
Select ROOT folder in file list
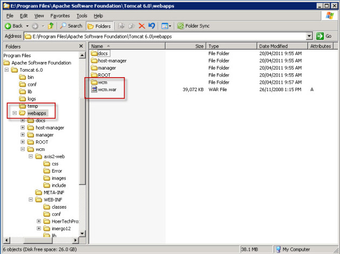pyautogui.click(x=101, y=75)
